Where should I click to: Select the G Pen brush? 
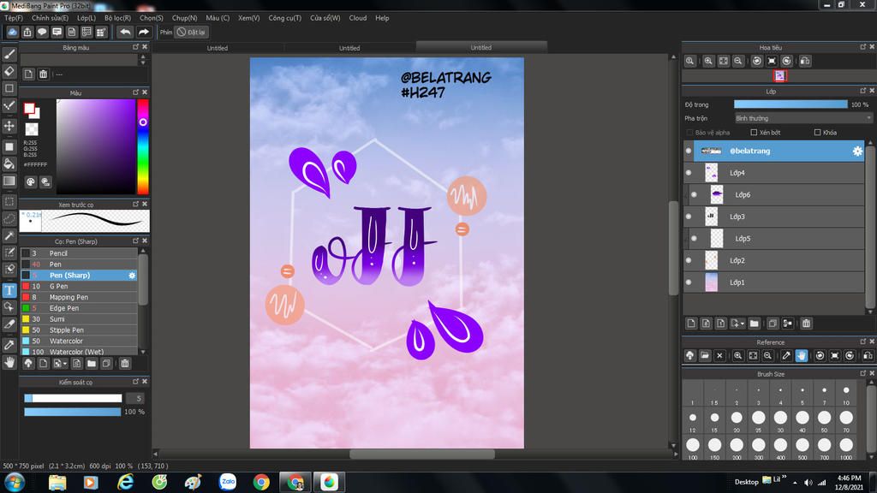click(79, 286)
